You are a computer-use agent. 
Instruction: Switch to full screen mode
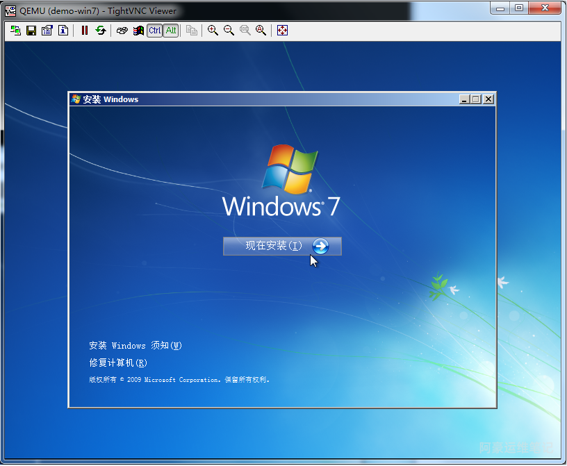(x=282, y=31)
